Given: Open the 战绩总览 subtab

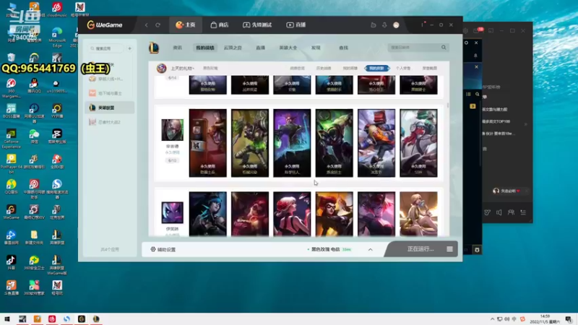Looking at the screenshot, I should (x=297, y=68).
